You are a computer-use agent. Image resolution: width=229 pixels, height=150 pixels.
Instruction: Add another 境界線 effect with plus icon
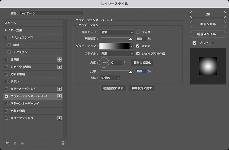(59, 59)
